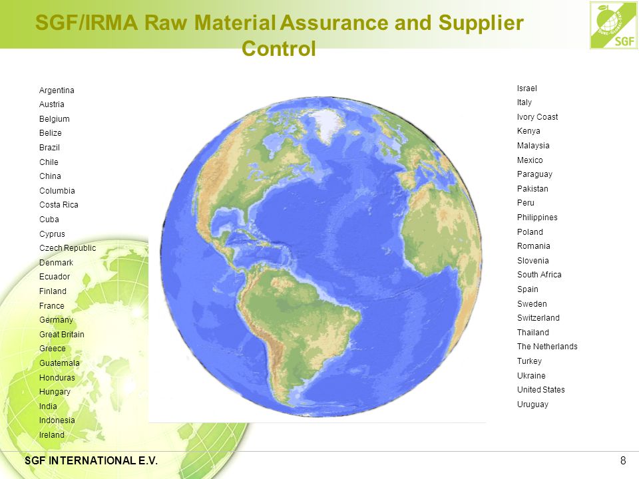This screenshot has width=639, height=479.
Task: Click the large Earth globe image
Action: [x=321, y=257]
